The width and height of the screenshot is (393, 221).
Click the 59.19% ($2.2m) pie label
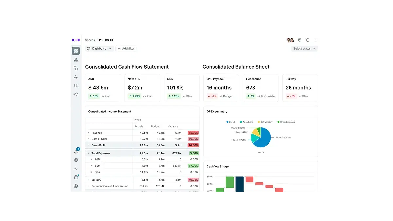click(x=284, y=138)
